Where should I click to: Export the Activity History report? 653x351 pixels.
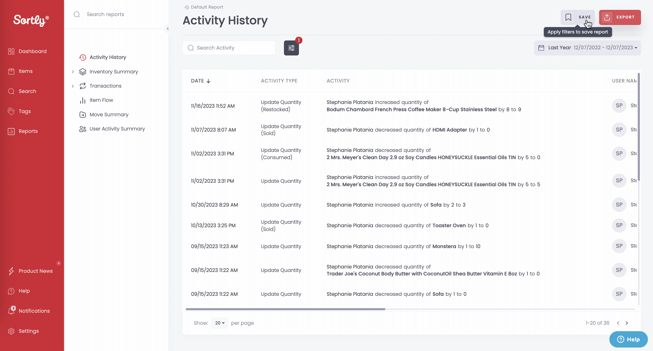(620, 17)
